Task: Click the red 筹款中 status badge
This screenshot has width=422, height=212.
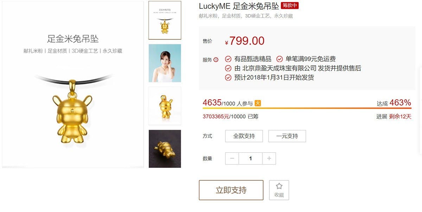Action: click(x=290, y=6)
